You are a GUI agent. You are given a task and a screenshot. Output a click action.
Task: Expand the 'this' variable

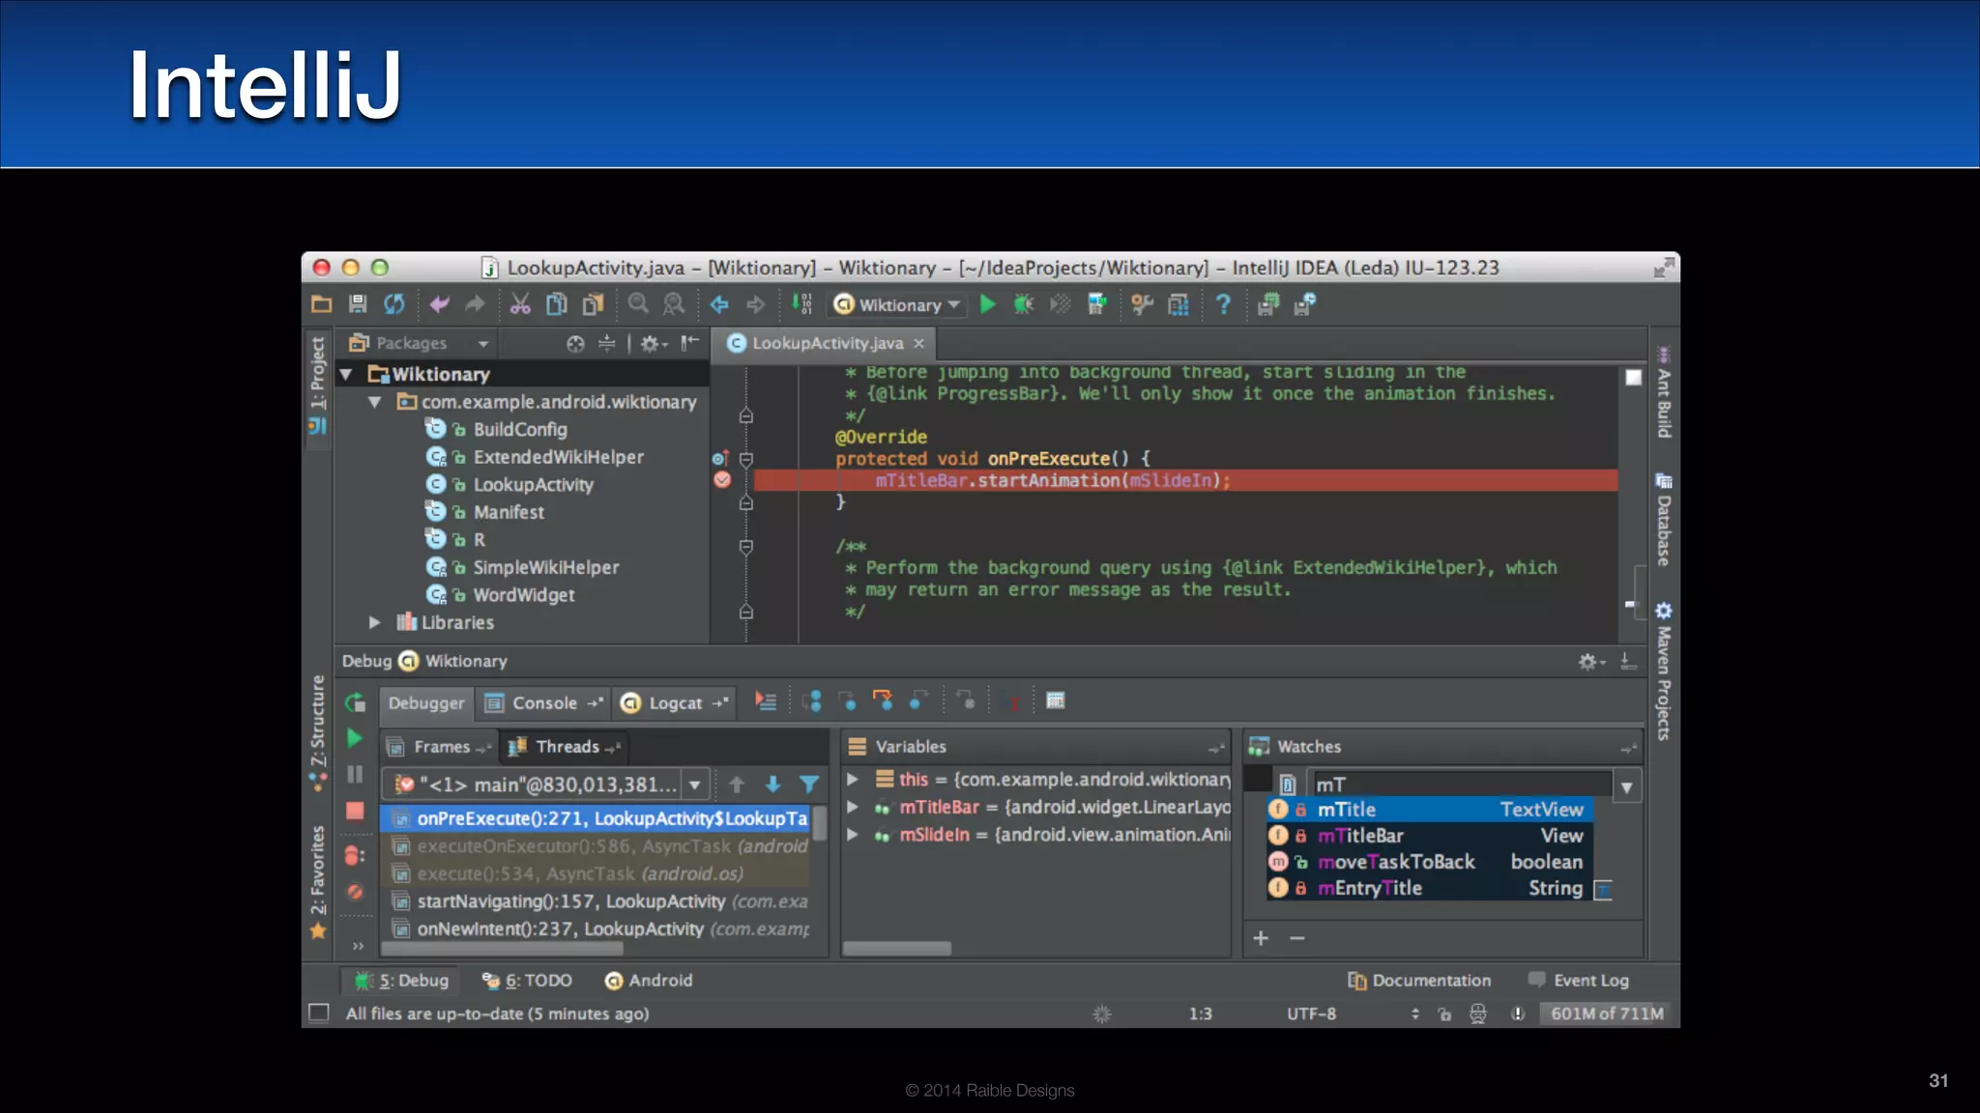tap(853, 779)
